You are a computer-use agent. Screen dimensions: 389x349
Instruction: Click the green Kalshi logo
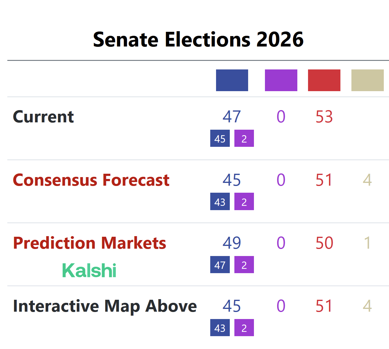tap(89, 271)
